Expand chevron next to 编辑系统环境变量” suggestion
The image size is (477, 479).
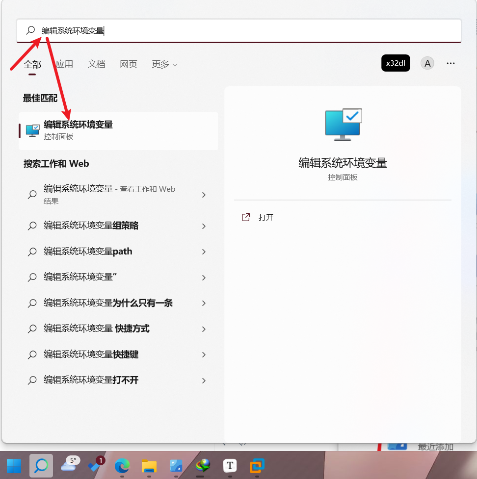pos(204,277)
